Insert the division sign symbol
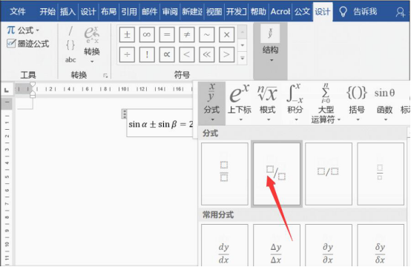This screenshot has width=411, height=267. pyautogui.click(x=127, y=54)
